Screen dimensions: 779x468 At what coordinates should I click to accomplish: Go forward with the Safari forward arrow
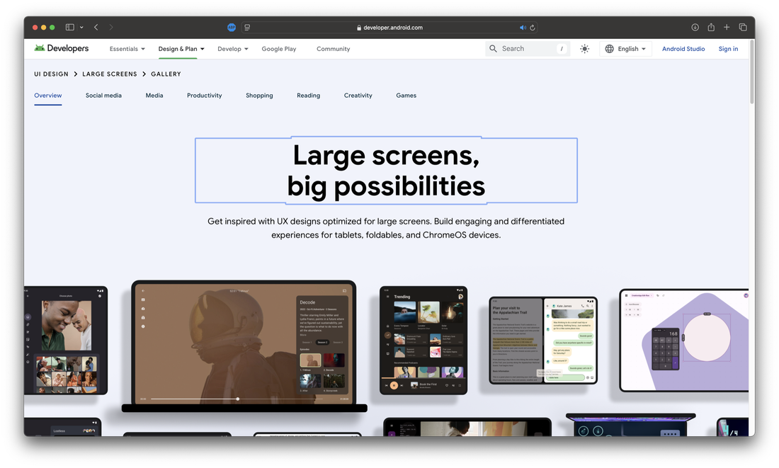110,28
